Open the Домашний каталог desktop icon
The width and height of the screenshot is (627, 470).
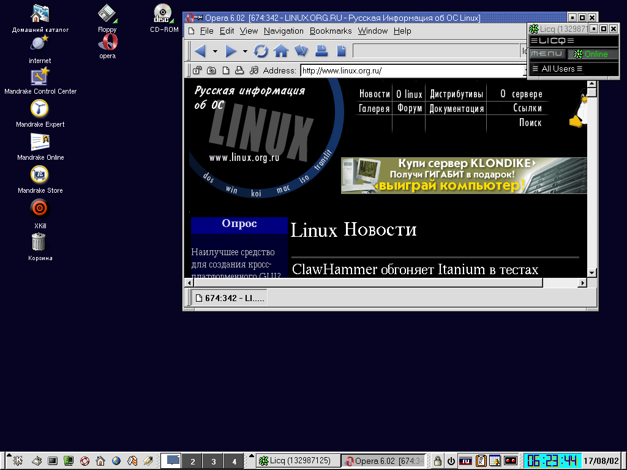(40, 18)
